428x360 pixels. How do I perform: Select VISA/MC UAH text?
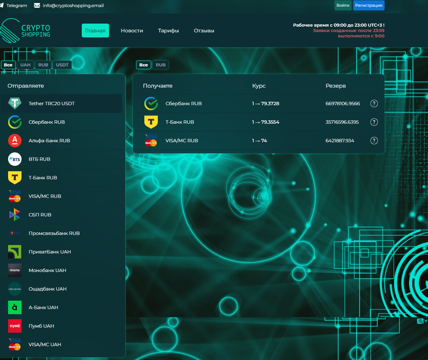pos(45,344)
